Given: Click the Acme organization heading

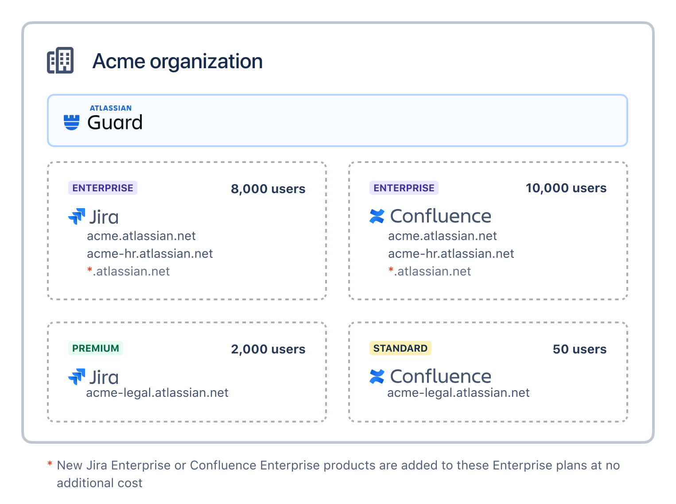Looking at the screenshot, I should pos(177,61).
